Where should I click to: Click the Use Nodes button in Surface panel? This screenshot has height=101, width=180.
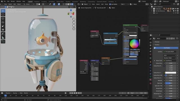(166, 48)
